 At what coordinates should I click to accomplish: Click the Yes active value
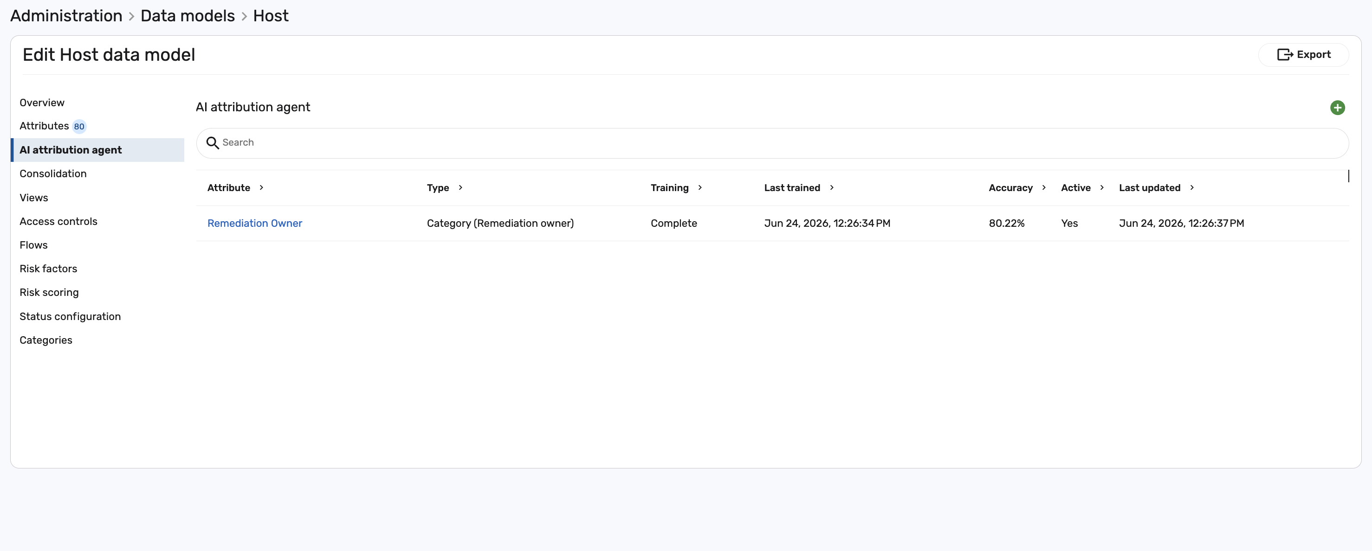point(1069,223)
